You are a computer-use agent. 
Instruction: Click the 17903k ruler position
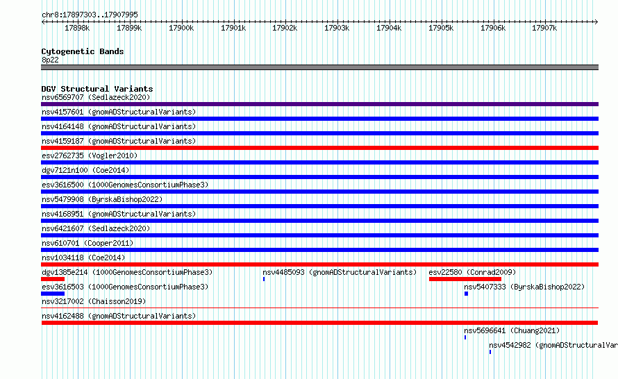337,28
